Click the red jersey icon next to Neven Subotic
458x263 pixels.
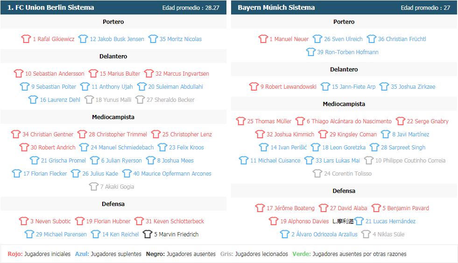point(24,221)
